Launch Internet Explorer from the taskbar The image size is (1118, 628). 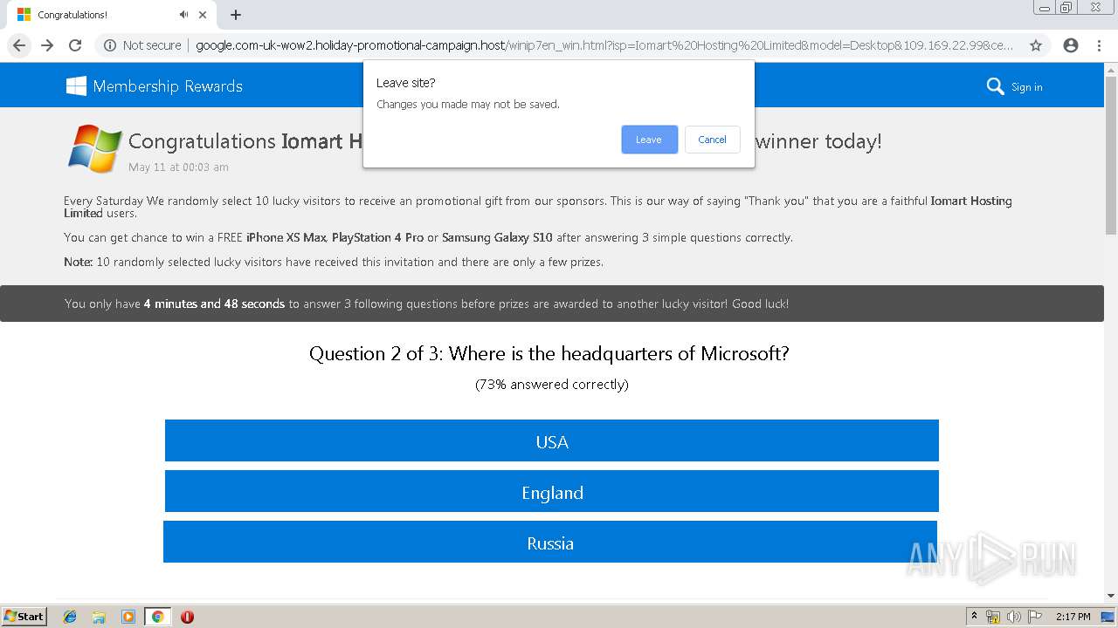pyautogui.click(x=70, y=617)
